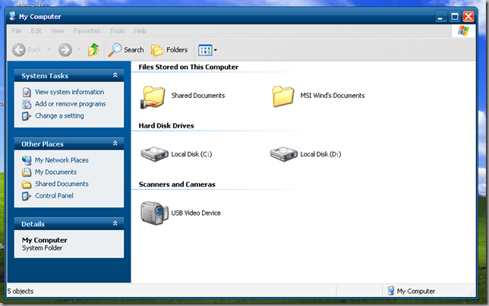Maximize the My Computer window
489x306 pixels.
(455, 16)
